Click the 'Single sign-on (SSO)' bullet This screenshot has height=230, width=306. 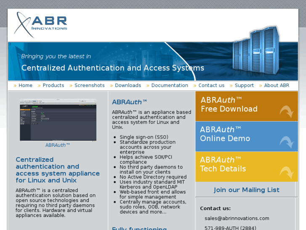(144, 137)
